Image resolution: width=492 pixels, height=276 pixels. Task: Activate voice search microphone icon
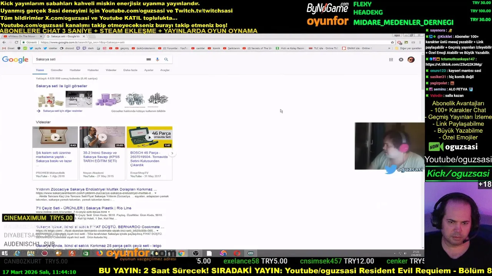point(157,59)
